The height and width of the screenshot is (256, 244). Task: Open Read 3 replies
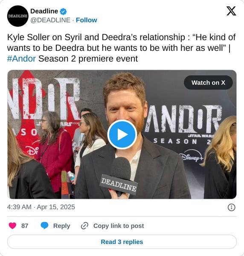pyautogui.click(x=122, y=242)
